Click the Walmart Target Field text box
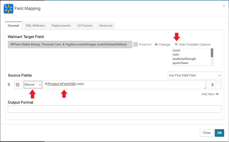The height and width of the screenshot is (142, 229). [70, 44]
